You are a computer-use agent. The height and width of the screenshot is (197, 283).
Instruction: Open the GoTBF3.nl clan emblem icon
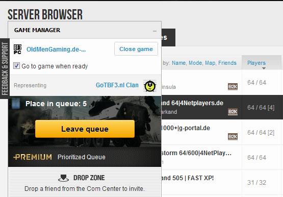(150, 86)
